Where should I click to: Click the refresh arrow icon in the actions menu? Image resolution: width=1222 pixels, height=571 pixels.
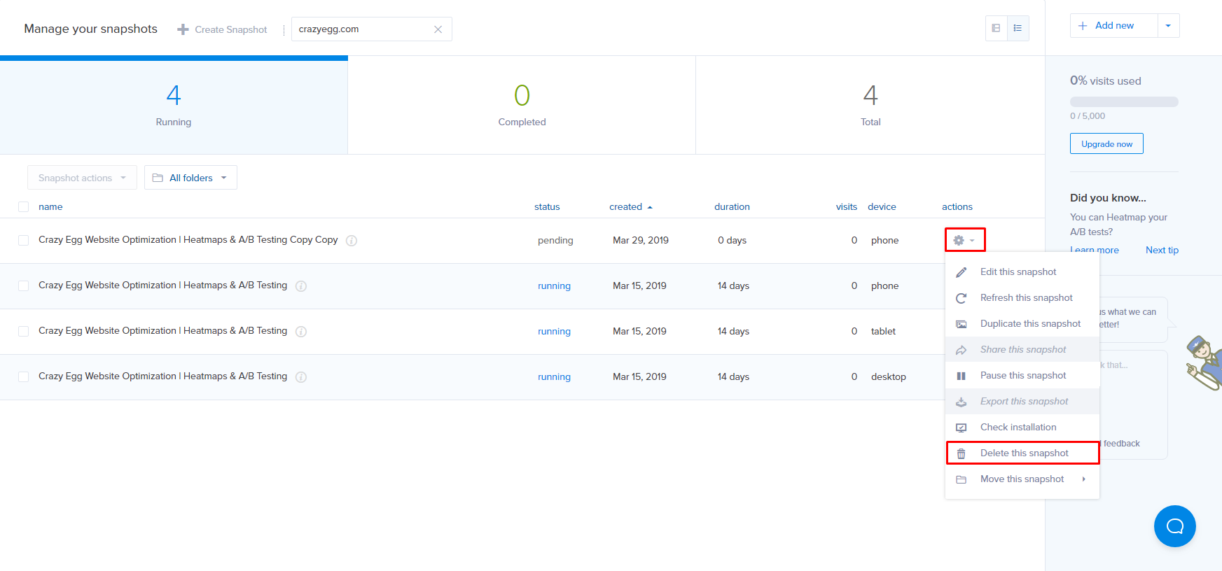[x=961, y=298]
